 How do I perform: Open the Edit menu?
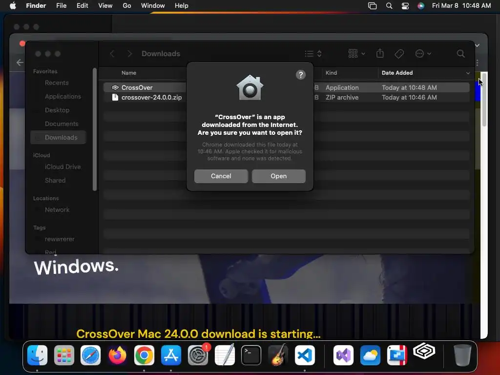pos(82,6)
